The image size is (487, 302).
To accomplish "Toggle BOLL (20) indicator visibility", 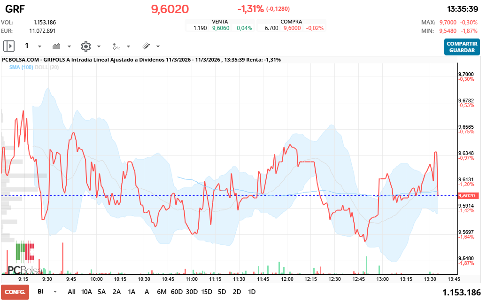I will tap(47, 67).
